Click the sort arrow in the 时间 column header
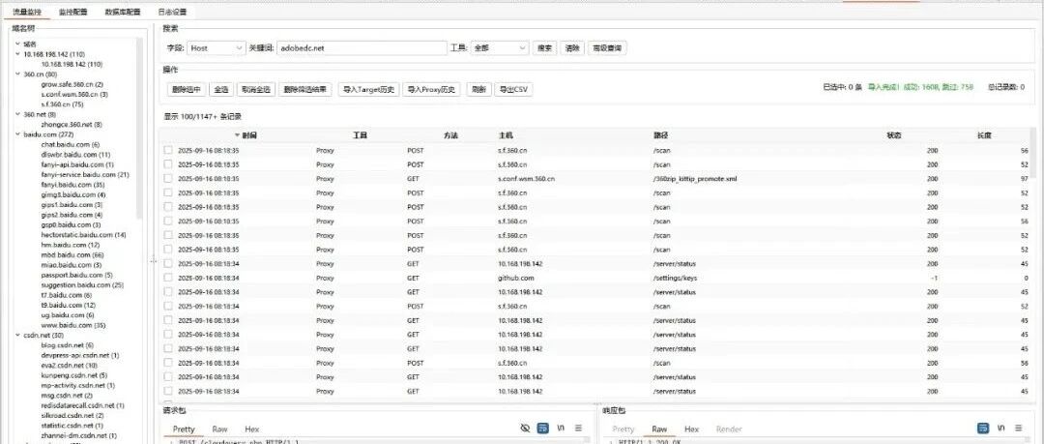Image resolution: width=1044 pixels, height=444 pixels. (x=237, y=135)
